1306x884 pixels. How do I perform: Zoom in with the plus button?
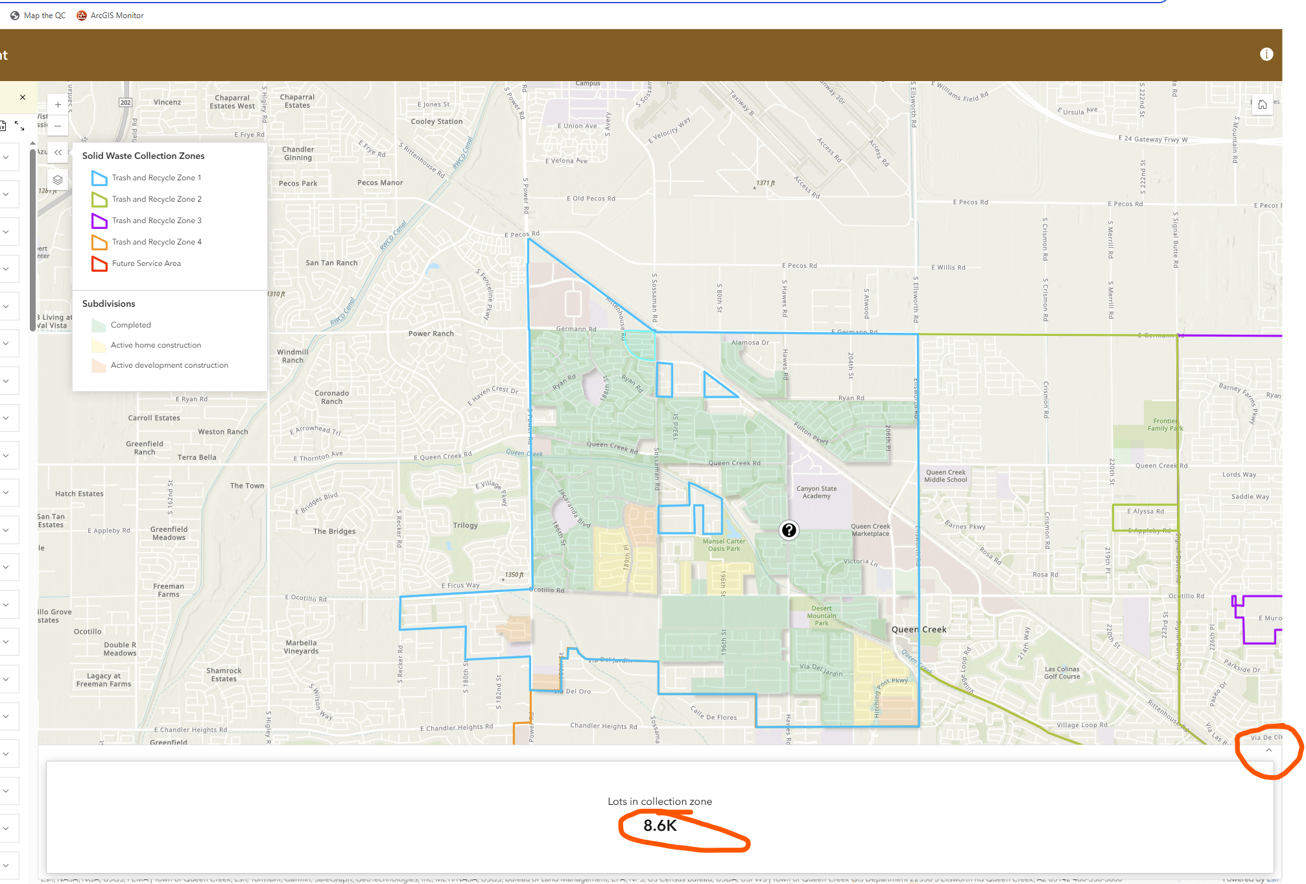(x=58, y=104)
